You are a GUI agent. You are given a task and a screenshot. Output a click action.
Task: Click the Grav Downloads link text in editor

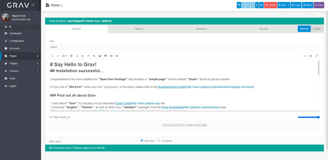(x=172, y=107)
